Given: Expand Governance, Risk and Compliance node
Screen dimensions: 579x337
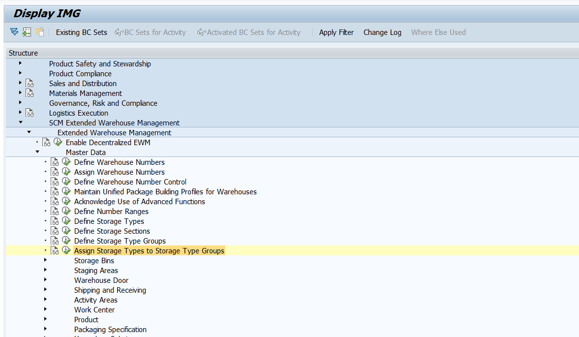Looking at the screenshot, I should (x=20, y=103).
